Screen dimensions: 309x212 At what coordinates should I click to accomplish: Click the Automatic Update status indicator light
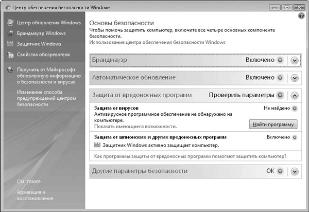click(x=280, y=78)
